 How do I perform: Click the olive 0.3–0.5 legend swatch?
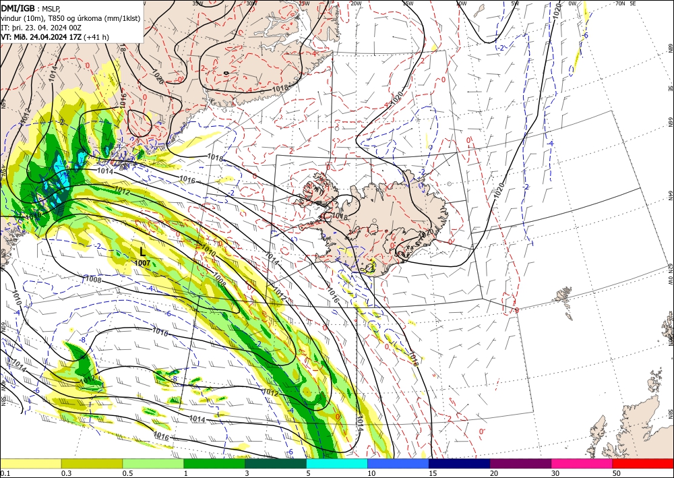pos(92,463)
